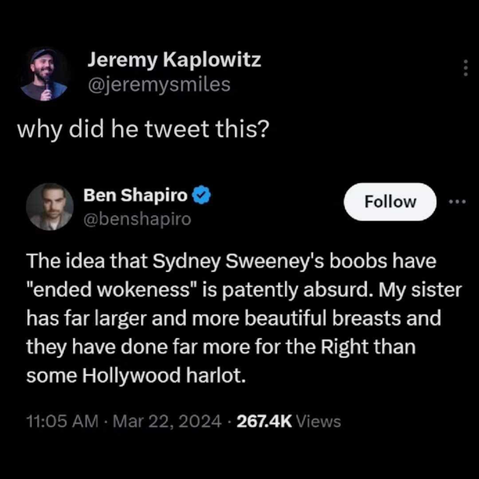The width and height of the screenshot is (479, 479).
Task: Select the "why did he tweet this?" text
Action: [142, 129]
